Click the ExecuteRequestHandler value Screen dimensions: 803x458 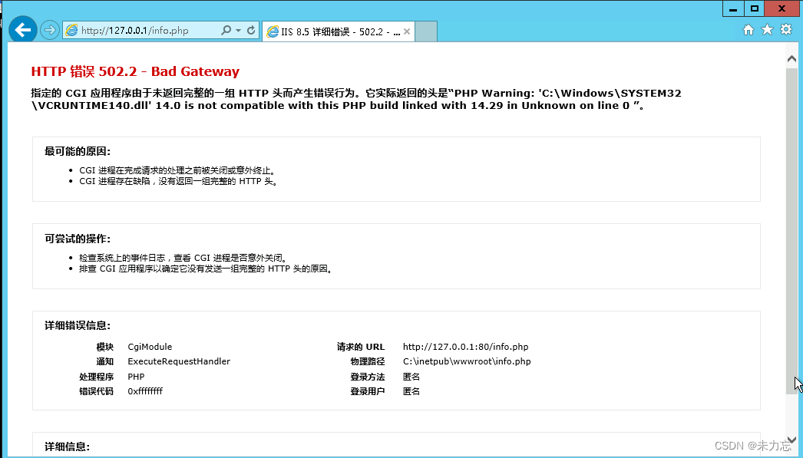tap(179, 361)
